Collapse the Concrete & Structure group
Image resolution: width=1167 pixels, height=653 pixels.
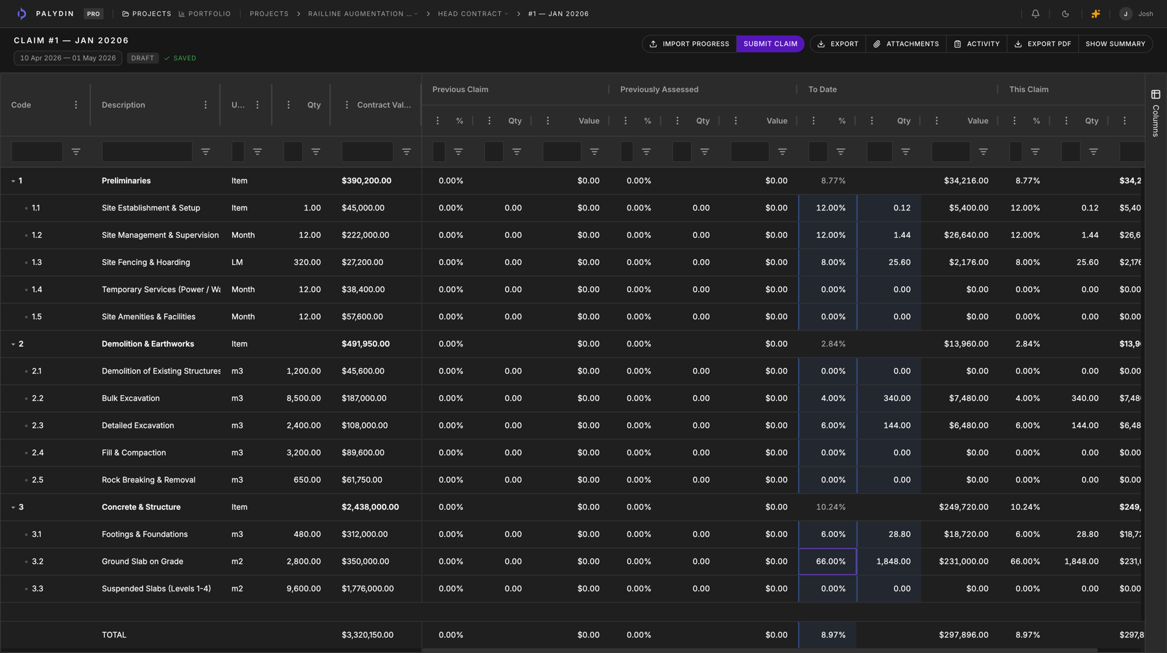click(x=13, y=508)
